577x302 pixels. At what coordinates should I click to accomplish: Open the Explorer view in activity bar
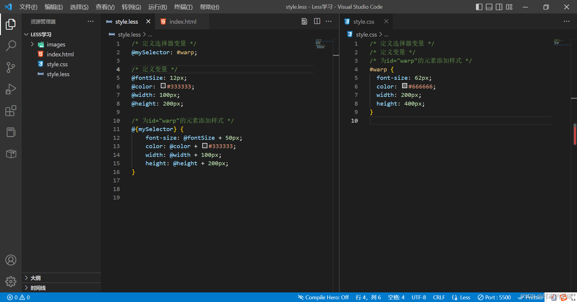(x=11, y=24)
